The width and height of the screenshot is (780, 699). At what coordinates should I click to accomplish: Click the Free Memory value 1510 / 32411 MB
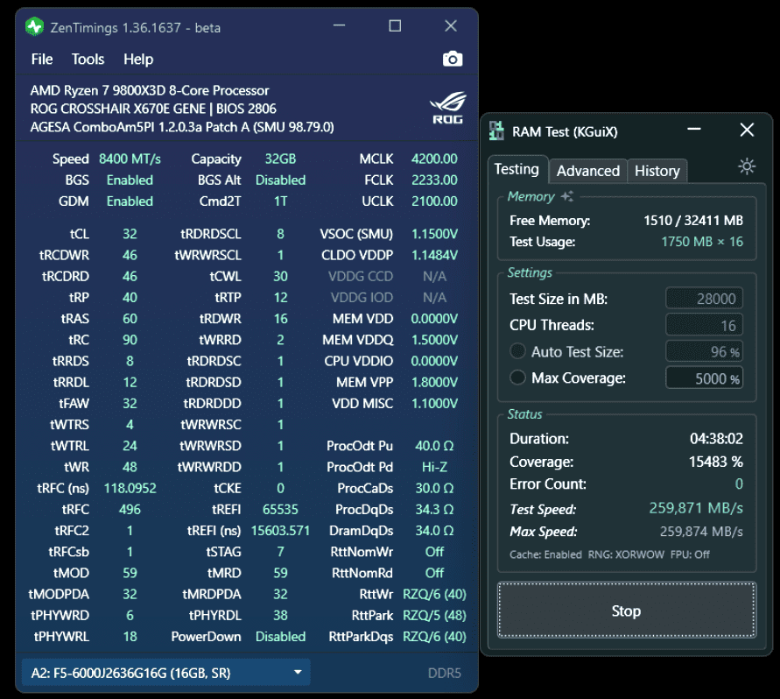[693, 221]
